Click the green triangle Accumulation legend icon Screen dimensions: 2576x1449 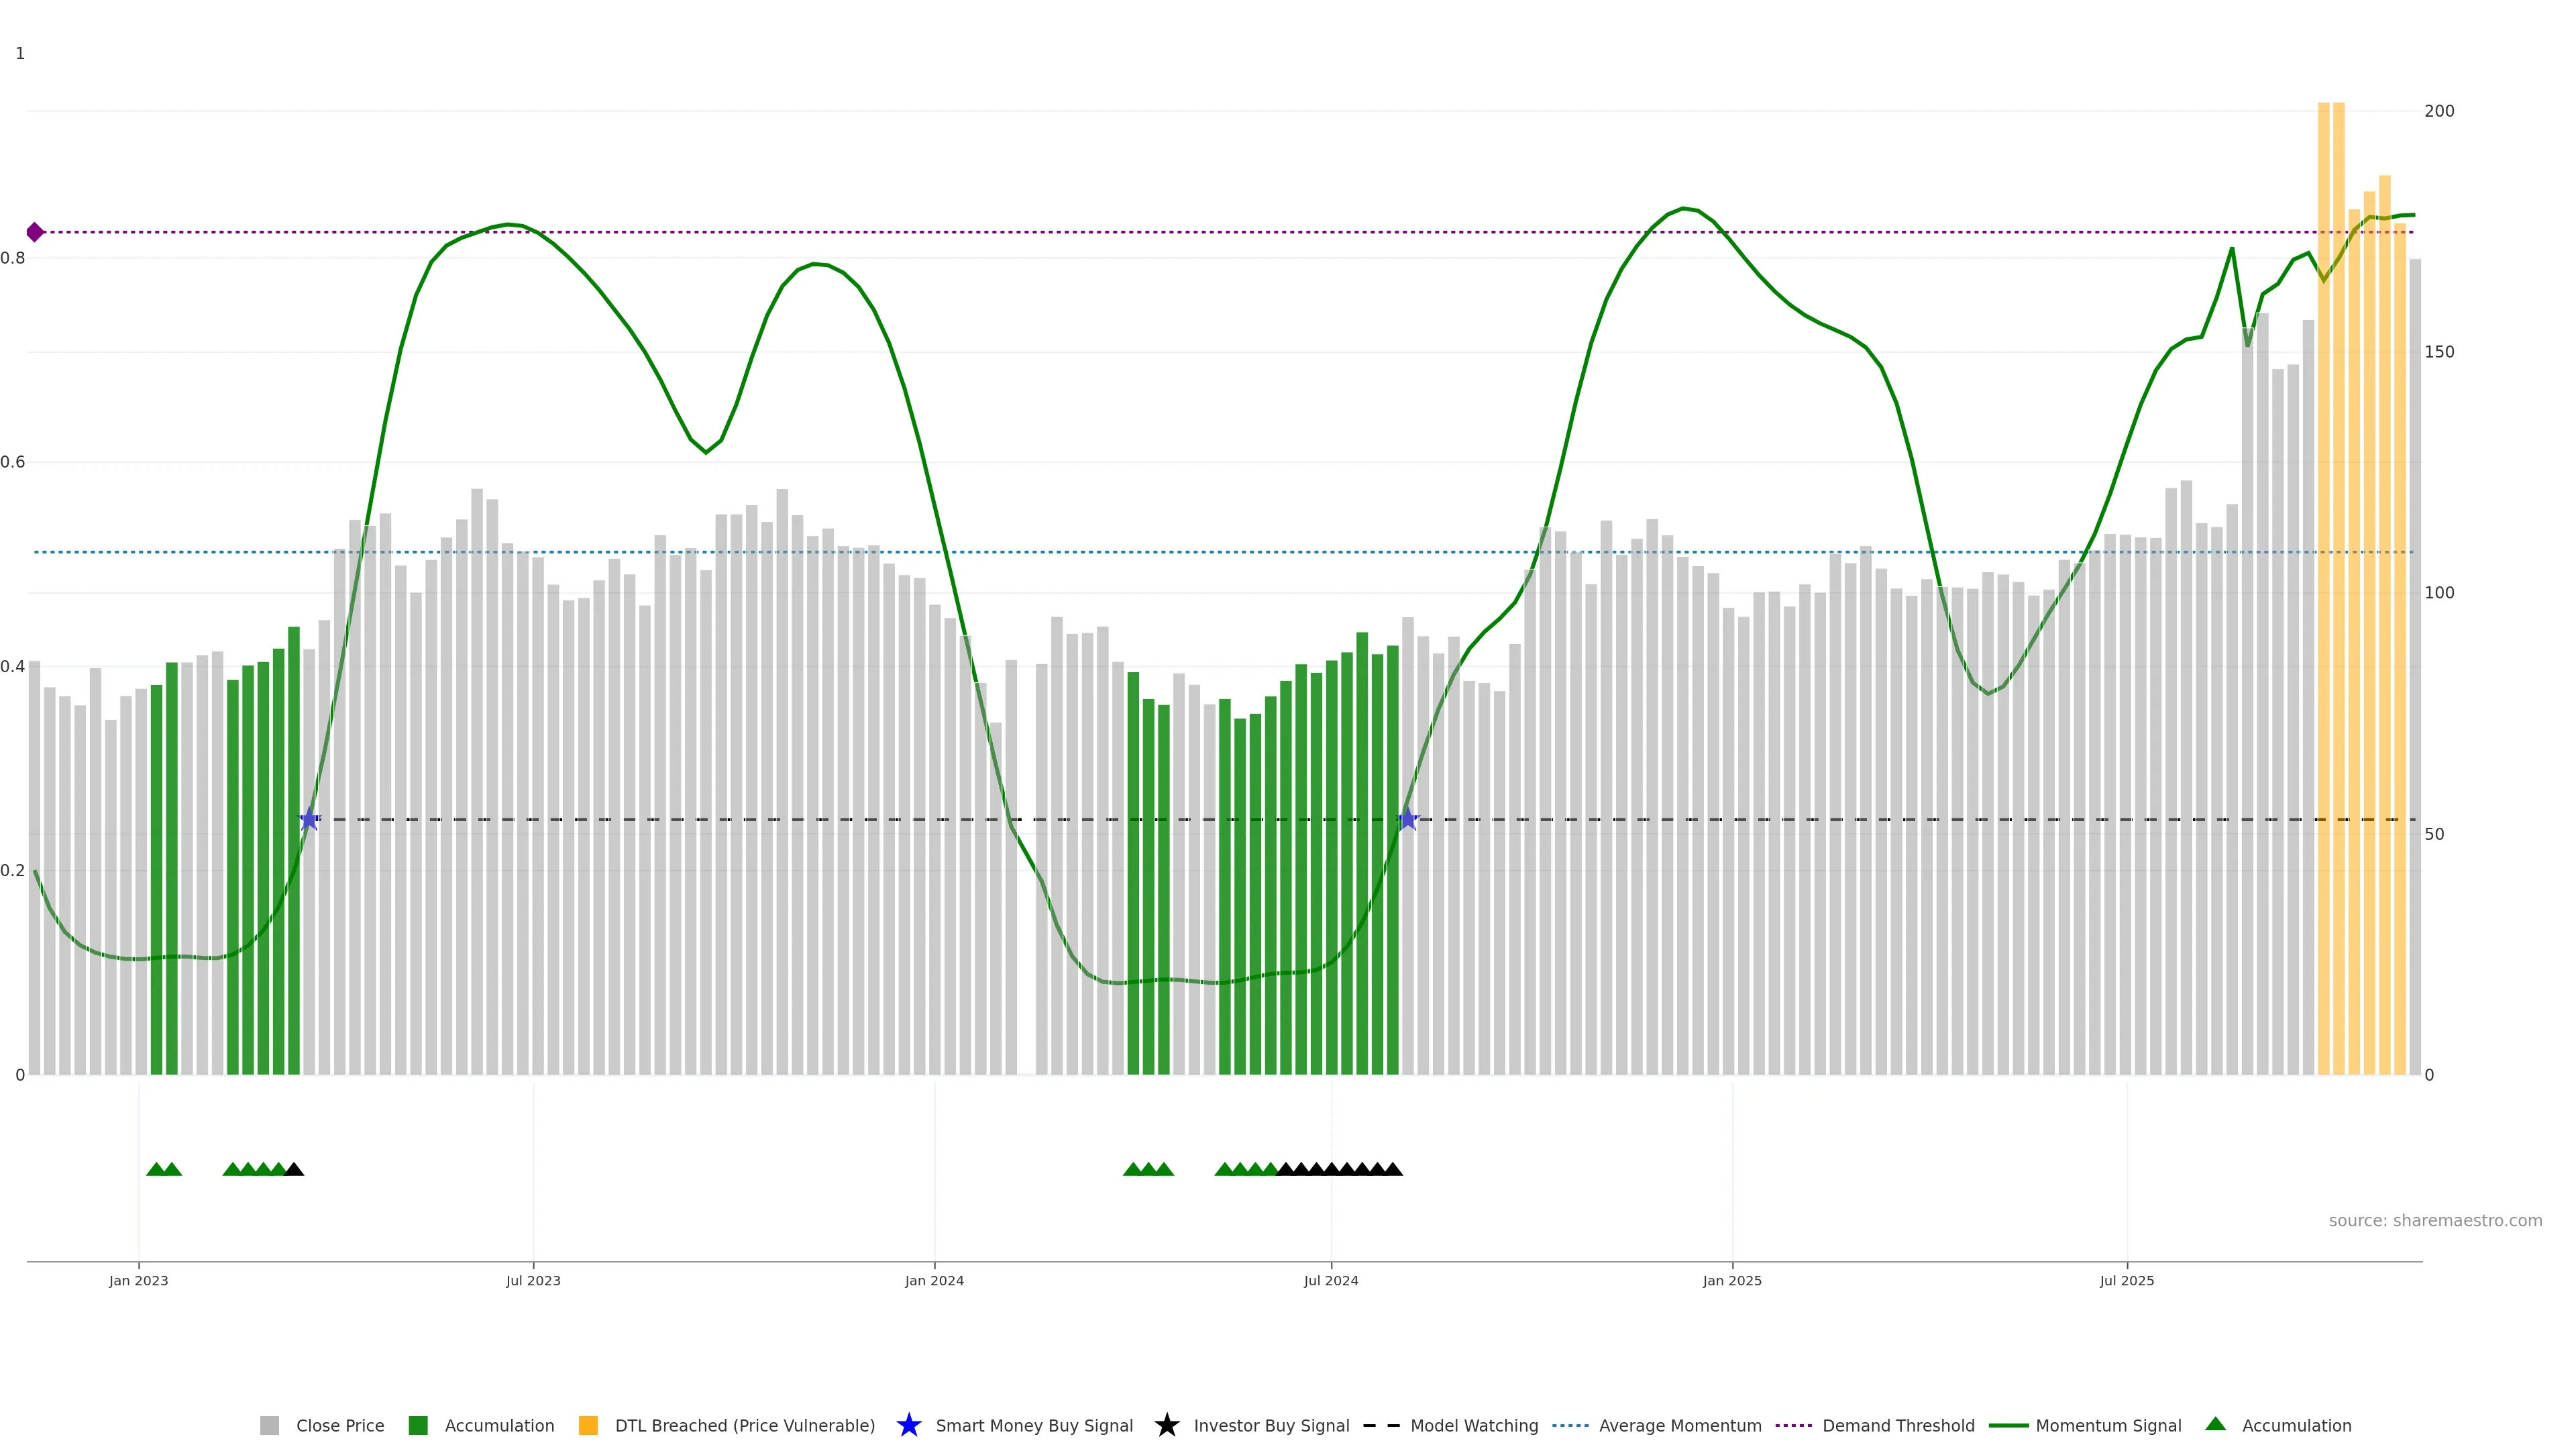tap(2215, 1424)
